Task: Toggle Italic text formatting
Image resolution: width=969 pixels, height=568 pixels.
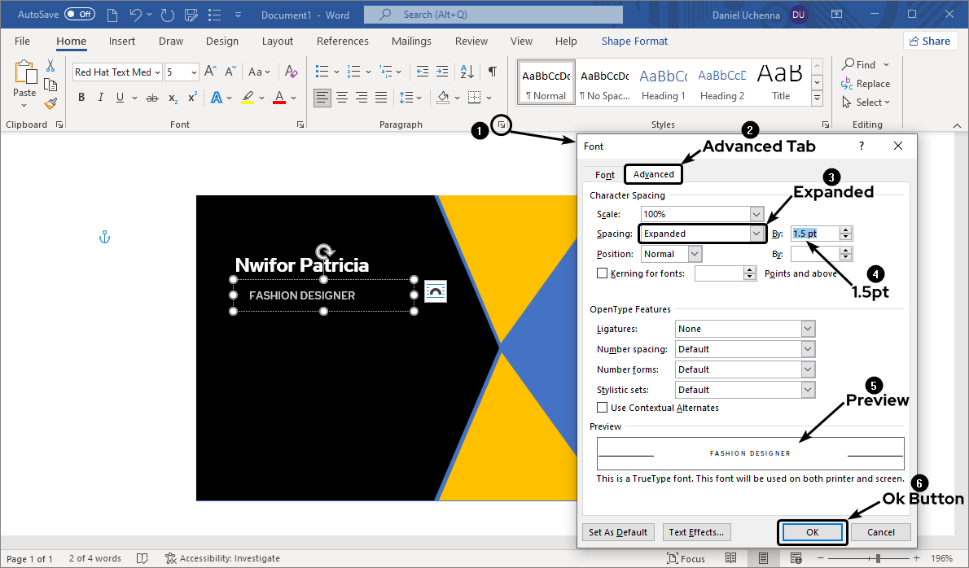Action: (101, 98)
